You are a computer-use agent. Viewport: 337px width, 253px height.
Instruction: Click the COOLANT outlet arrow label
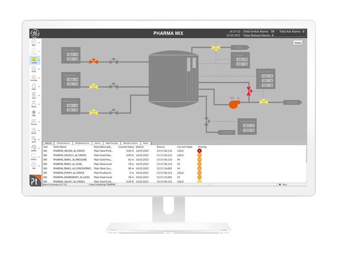pos(226,132)
